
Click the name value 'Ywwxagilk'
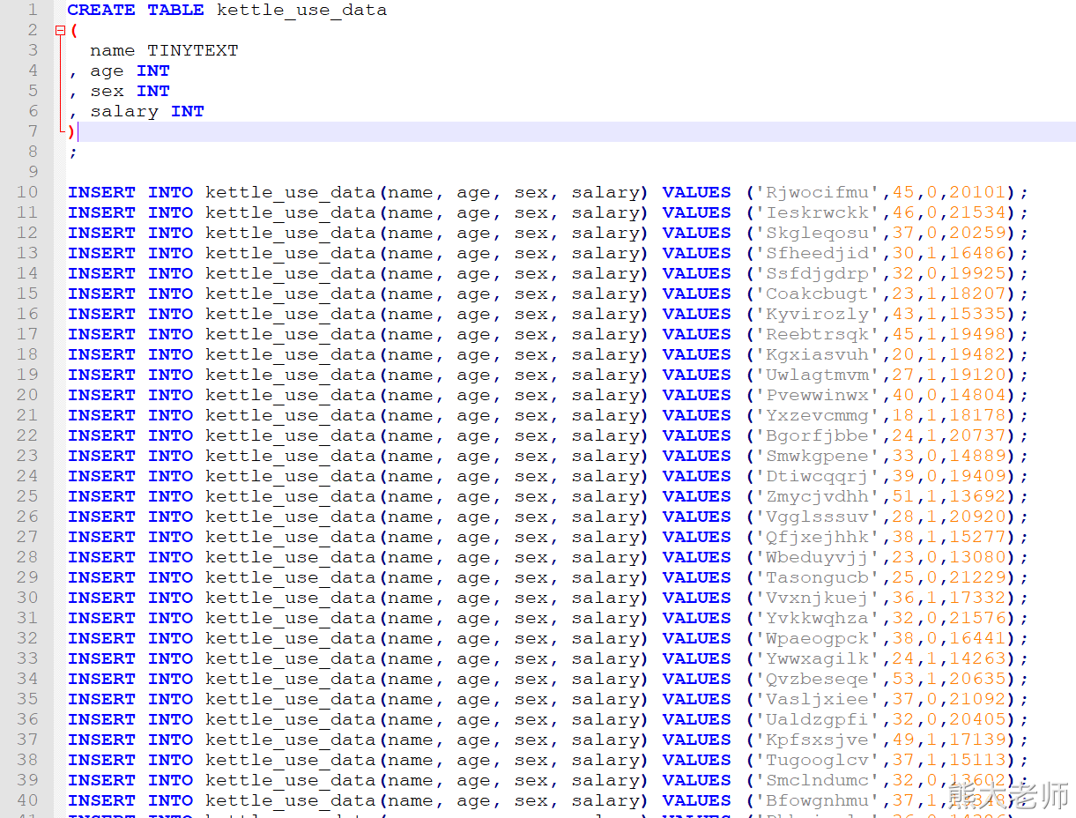(x=817, y=659)
